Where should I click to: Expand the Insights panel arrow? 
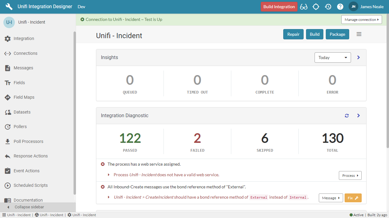359,58
